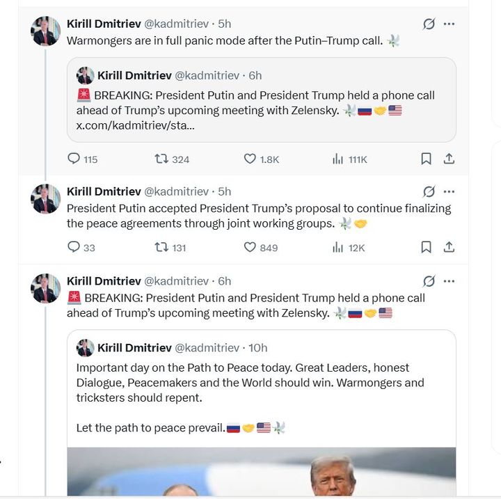Repost the tweet with 131 reposts
Viewport: 501px width, 499px height.
coord(161,247)
